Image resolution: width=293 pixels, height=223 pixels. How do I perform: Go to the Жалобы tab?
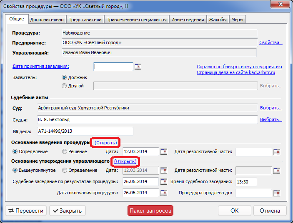tap(218, 20)
